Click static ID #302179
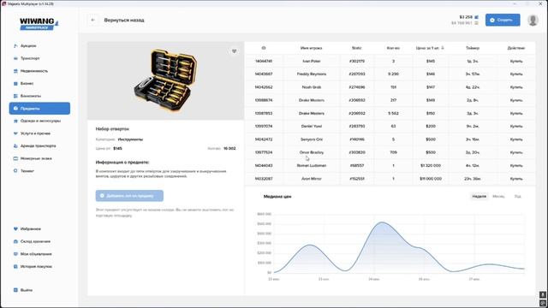The width and height of the screenshot is (548, 308). point(357,61)
